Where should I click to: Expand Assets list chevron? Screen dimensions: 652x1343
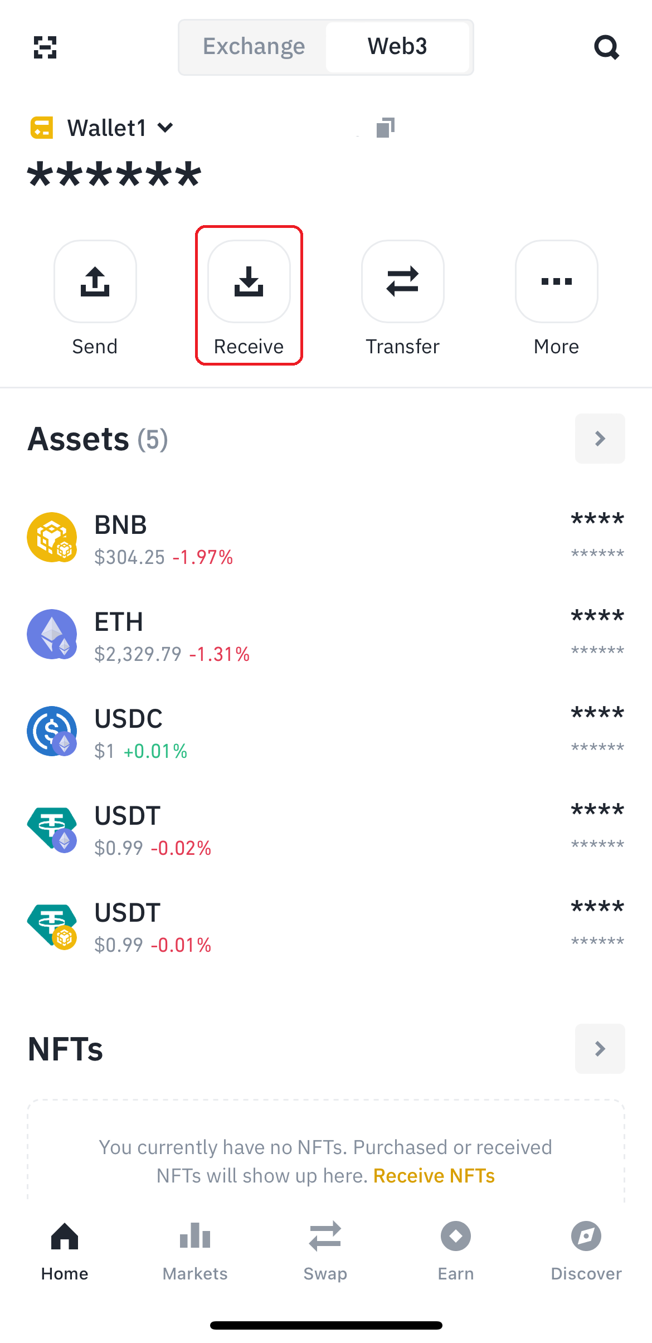tap(600, 439)
